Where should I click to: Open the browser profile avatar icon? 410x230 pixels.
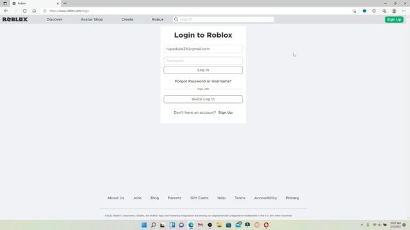coord(394,11)
